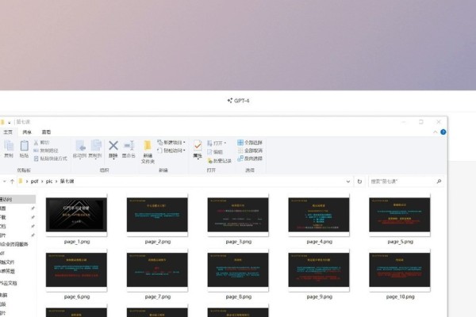Select the page_5.png thumbnail
476x317 pixels.
point(400,215)
